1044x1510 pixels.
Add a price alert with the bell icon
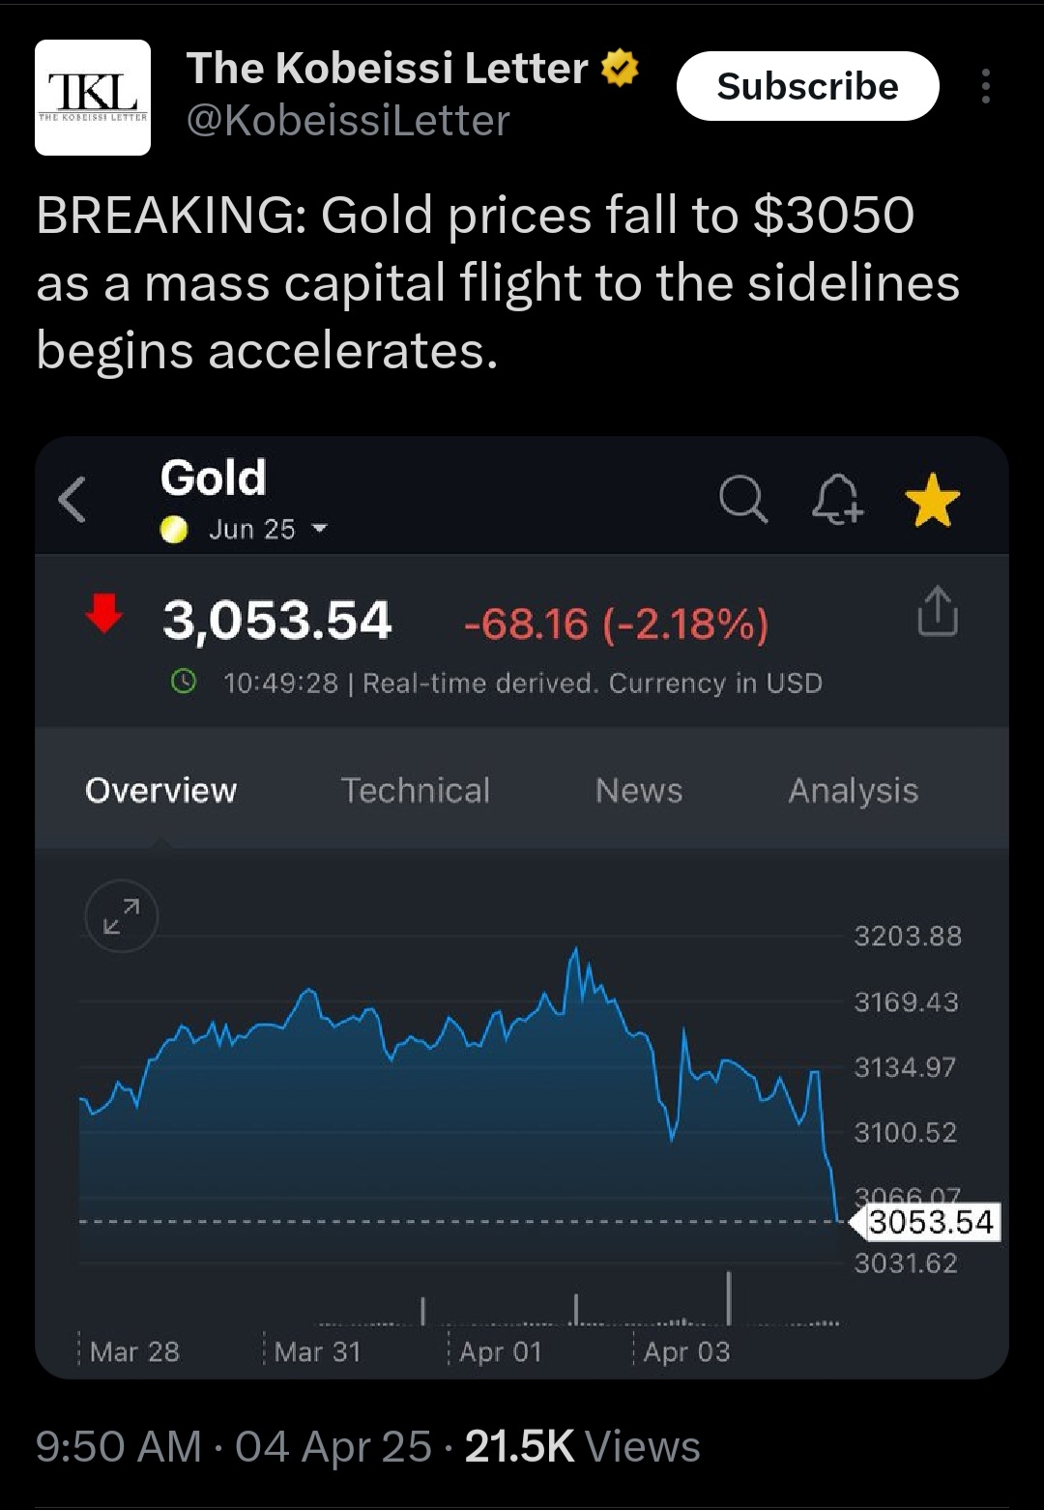coord(836,500)
